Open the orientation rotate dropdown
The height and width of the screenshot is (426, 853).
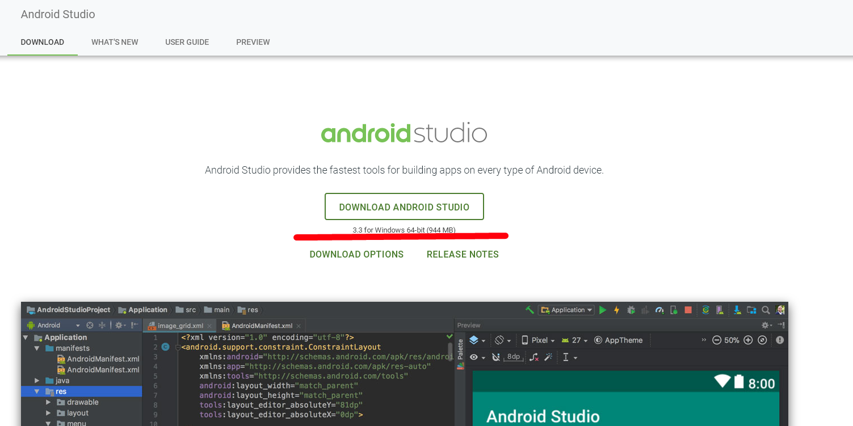pos(504,340)
